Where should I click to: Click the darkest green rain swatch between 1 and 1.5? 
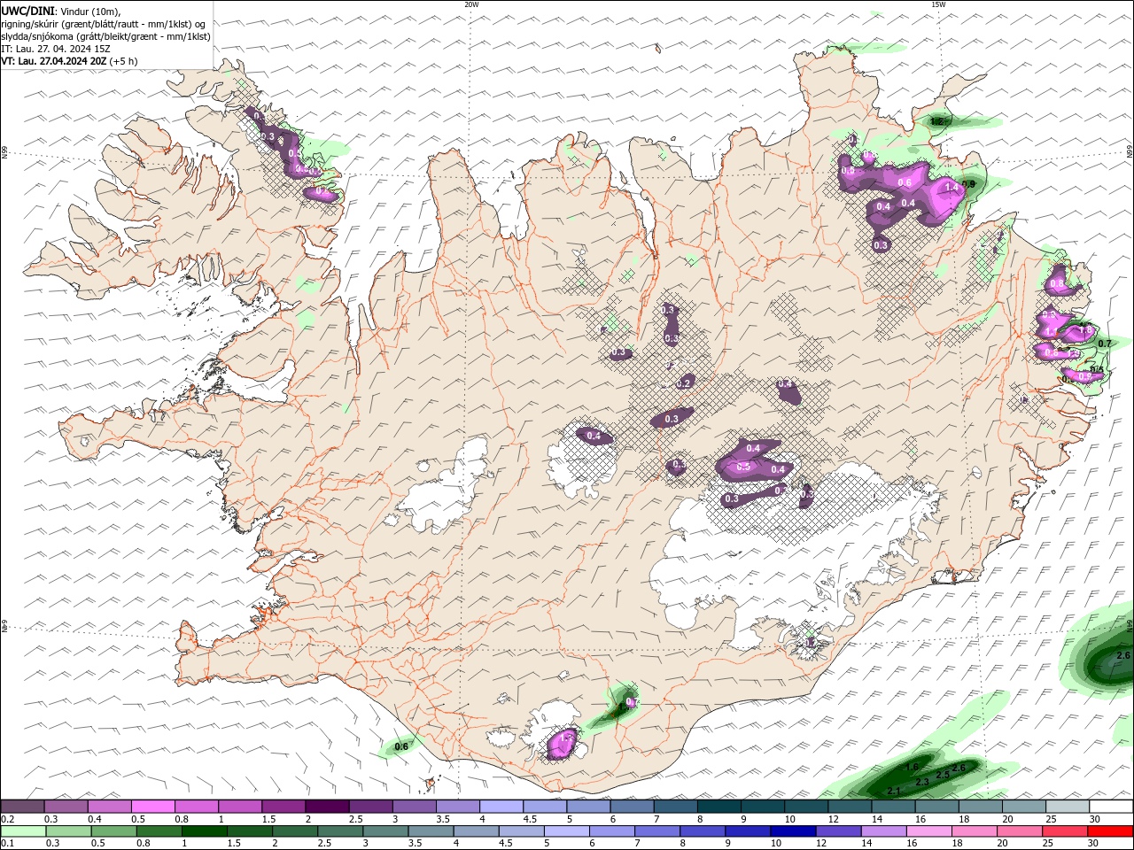pyautogui.click(x=204, y=831)
